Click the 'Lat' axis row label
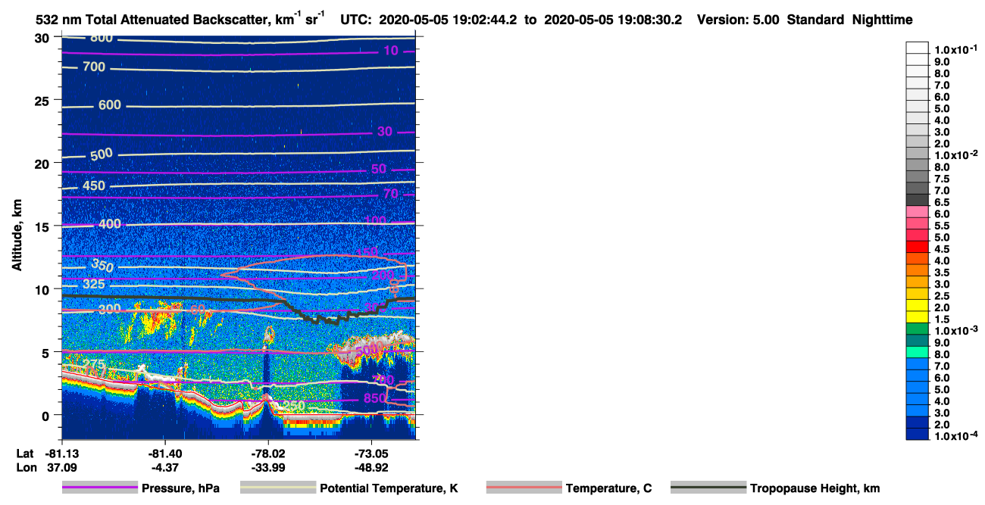This screenshot has height=505, width=985. click(25, 453)
